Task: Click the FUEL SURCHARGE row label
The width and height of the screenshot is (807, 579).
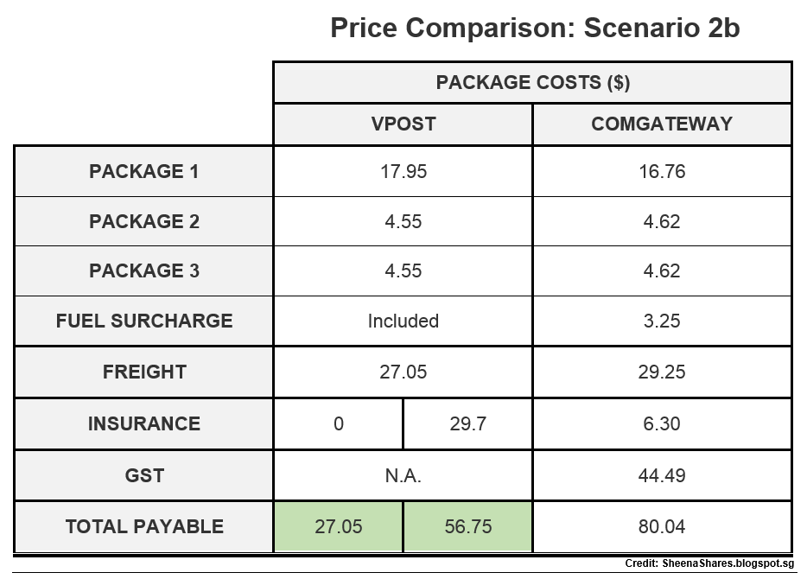Action: [x=144, y=321]
